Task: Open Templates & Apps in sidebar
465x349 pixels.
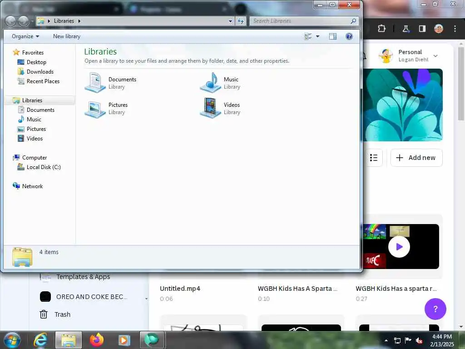Action: click(x=75, y=277)
